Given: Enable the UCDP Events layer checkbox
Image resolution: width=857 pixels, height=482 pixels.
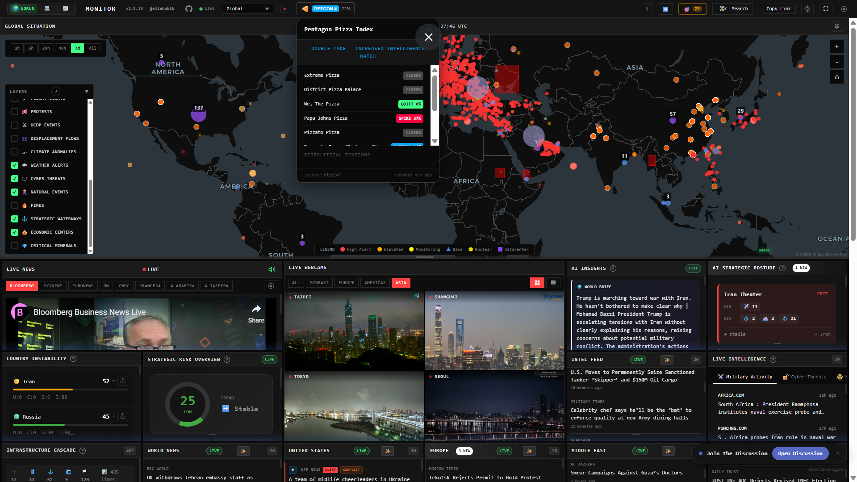Looking at the screenshot, I should [x=15, y=125].
